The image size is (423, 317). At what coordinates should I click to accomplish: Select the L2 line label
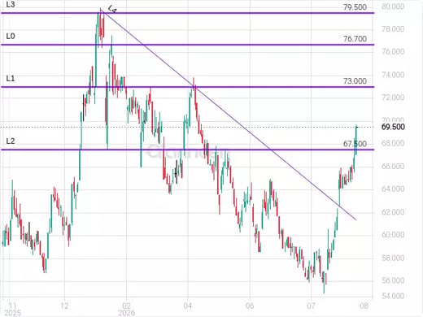[x=11, y=141]
